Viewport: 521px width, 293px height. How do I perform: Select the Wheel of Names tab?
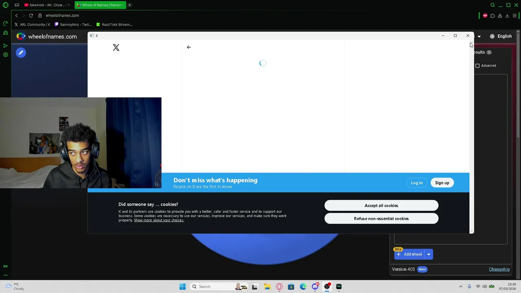coord(100,5)
